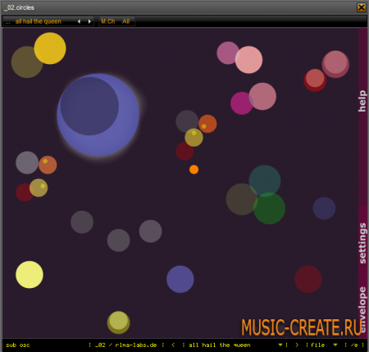Open the settings side tab

(362, 243)
